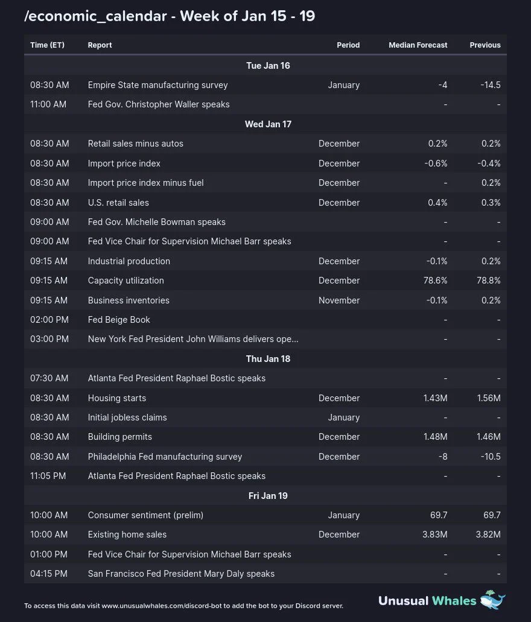The height and width of the screenshot is (622, 531).
Task: Click the Median Forecast column header
Action: 418,45
